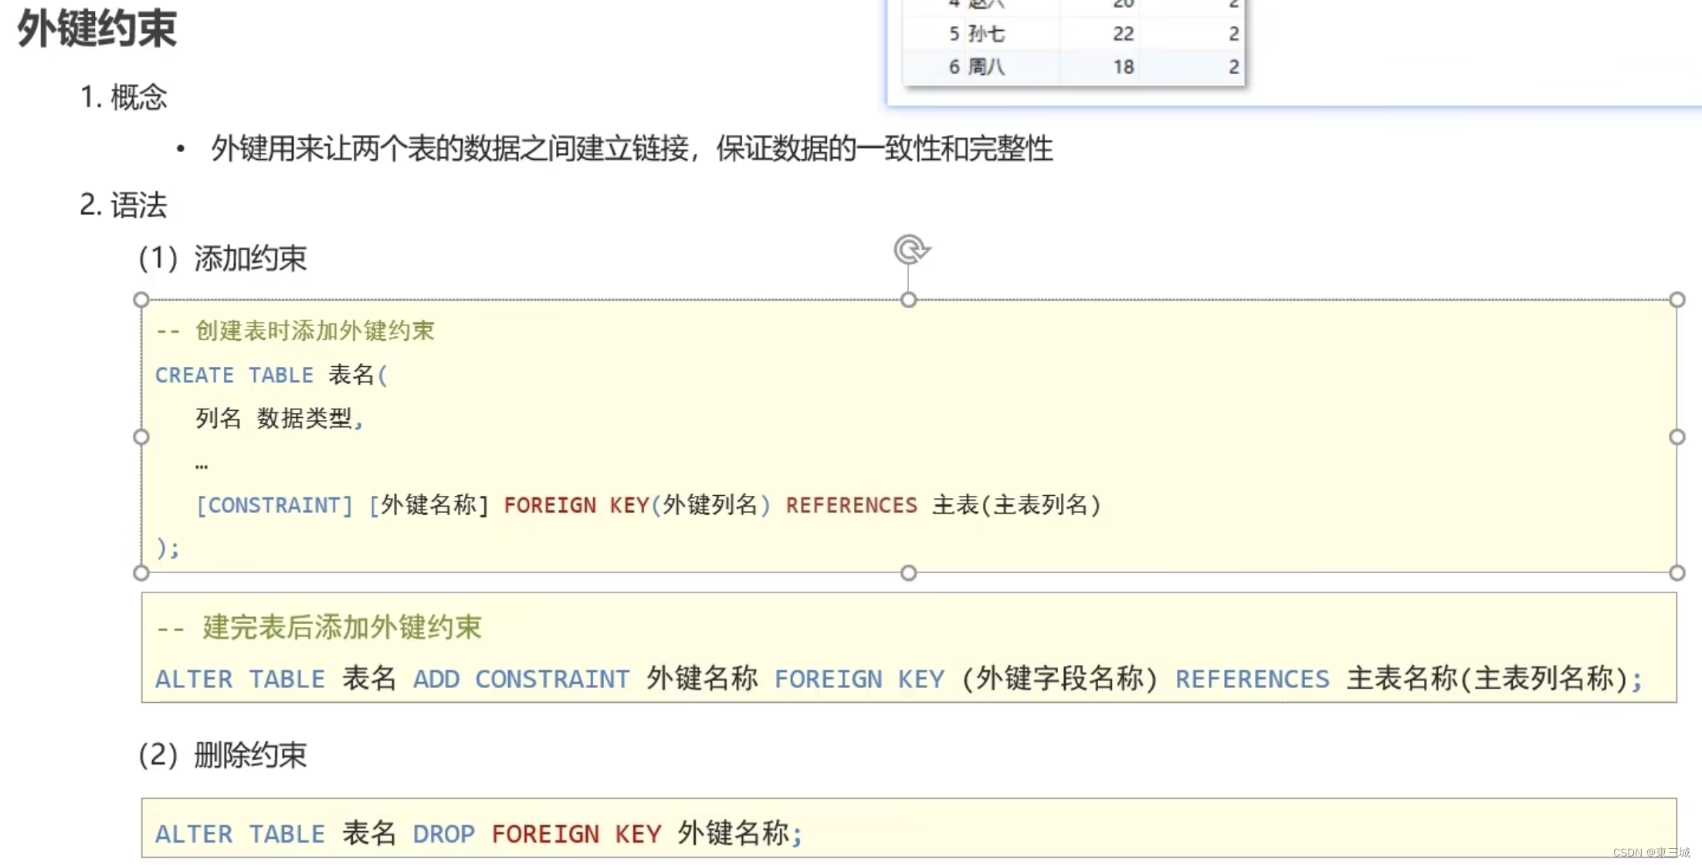
Task: Select the top-right resize handle of the code box
Action: [x=1677, y=300]
